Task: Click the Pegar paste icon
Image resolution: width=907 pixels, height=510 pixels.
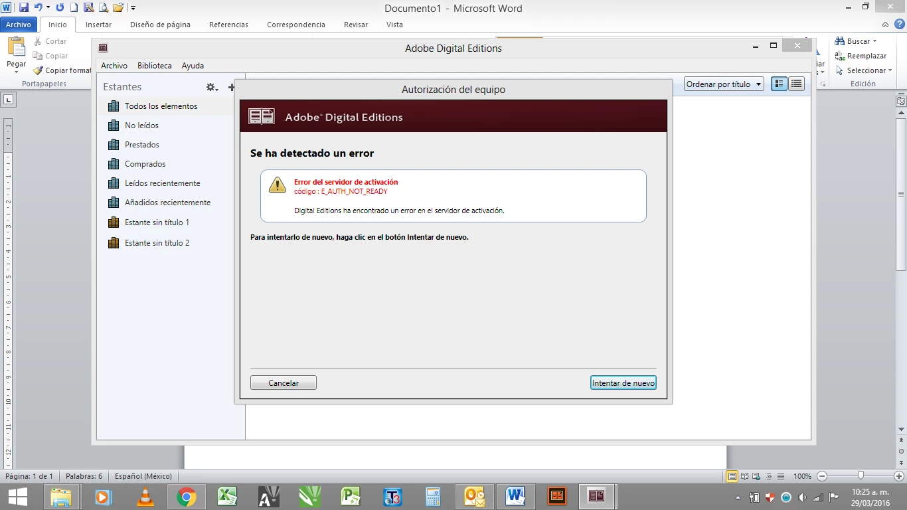Action: pos(16,47)
